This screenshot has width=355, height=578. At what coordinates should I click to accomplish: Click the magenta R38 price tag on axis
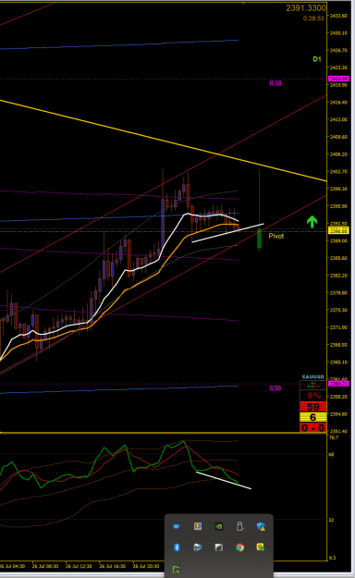tap(338, 79)
